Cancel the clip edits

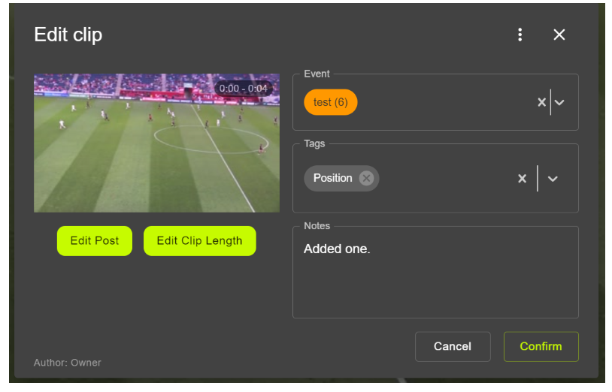point(453,346)
